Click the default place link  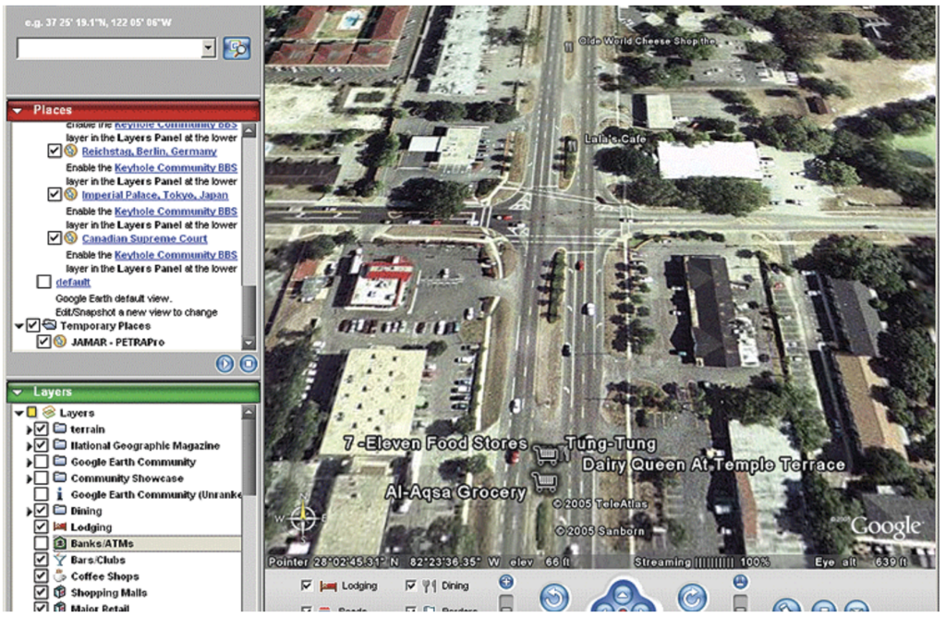[x=73, y=282]
